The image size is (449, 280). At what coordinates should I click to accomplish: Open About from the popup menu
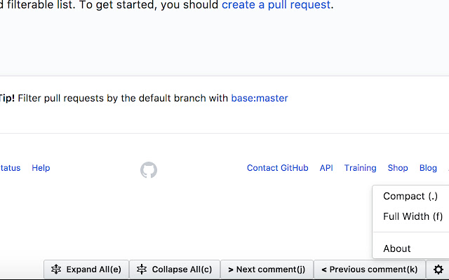coord(397,248)
